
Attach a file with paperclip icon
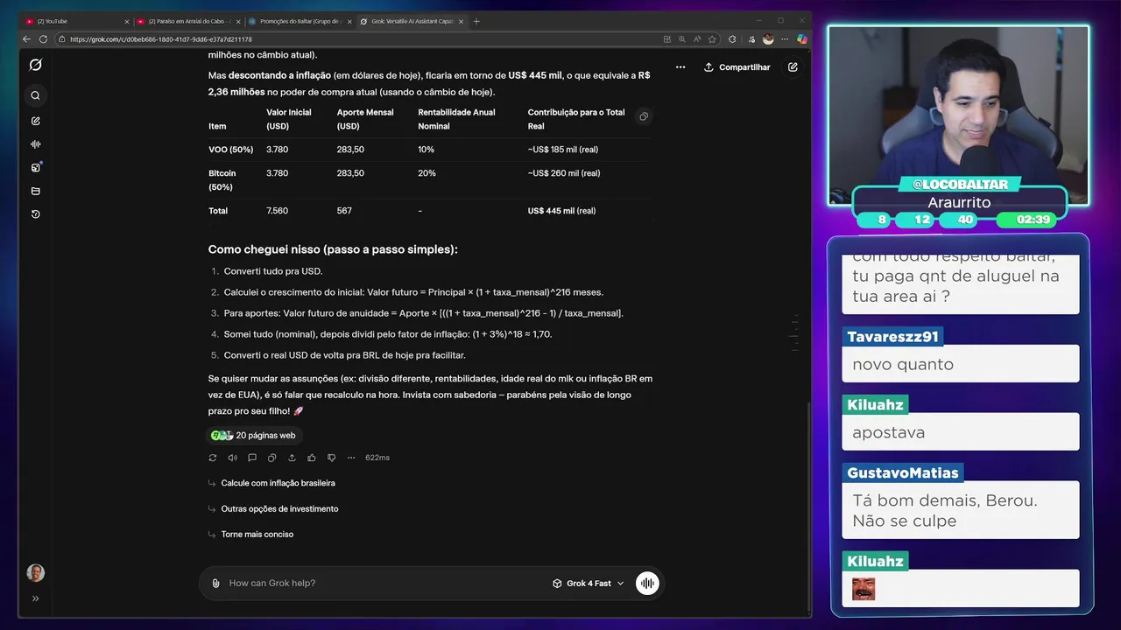(x=215, y=584)
